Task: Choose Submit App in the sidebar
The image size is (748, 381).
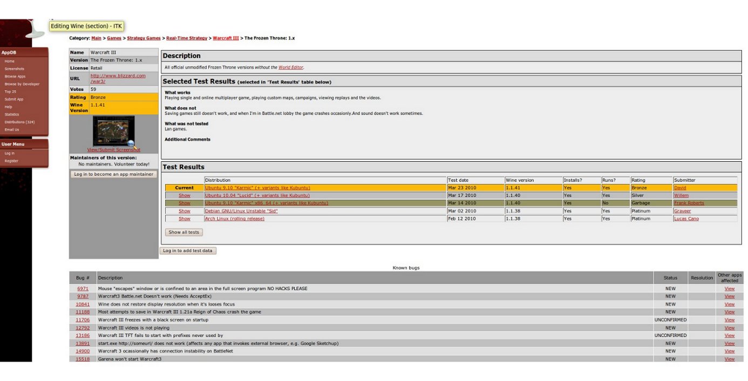Action: (x=14, y=99)
